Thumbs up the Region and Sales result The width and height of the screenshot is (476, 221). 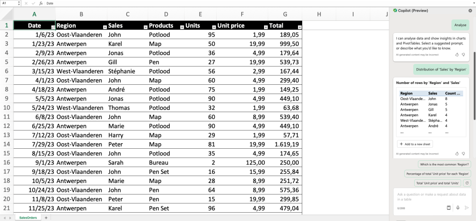point(457,153)
